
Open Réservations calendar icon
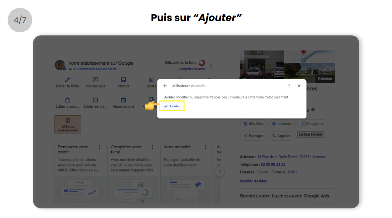tap(124, 100)
